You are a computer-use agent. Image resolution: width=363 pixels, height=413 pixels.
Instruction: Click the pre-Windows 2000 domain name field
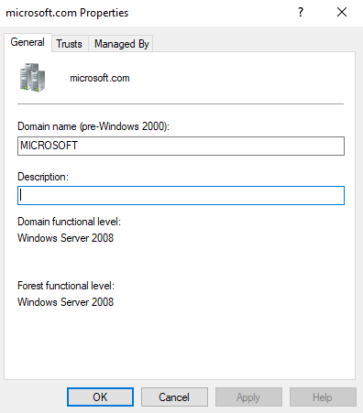[x=181, y=146]
